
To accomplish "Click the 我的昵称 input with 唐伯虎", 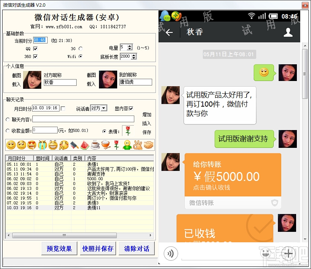I will tap(136, 82).
